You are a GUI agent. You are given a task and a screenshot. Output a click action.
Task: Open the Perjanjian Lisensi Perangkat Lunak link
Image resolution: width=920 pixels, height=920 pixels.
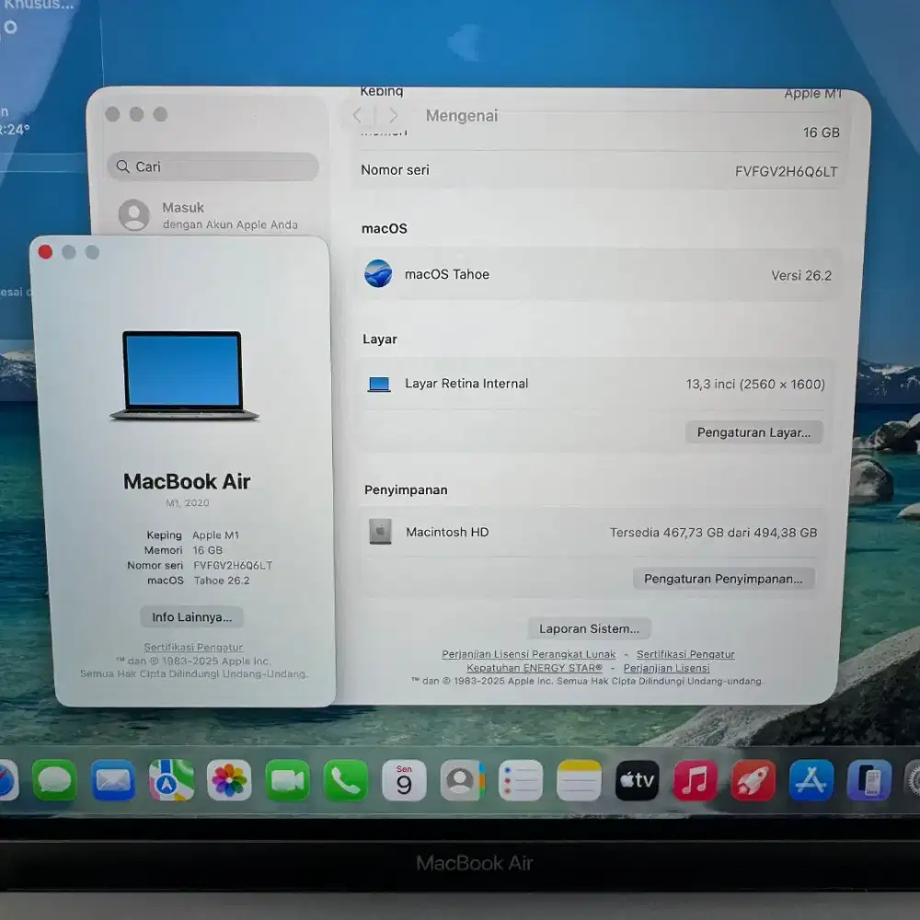528,654
